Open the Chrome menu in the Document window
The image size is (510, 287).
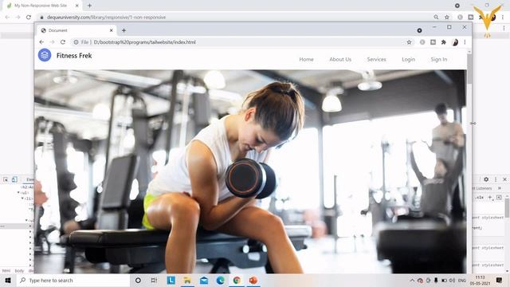[465, 42]
